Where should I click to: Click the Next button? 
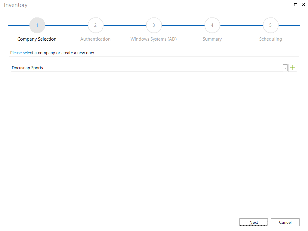254,222
